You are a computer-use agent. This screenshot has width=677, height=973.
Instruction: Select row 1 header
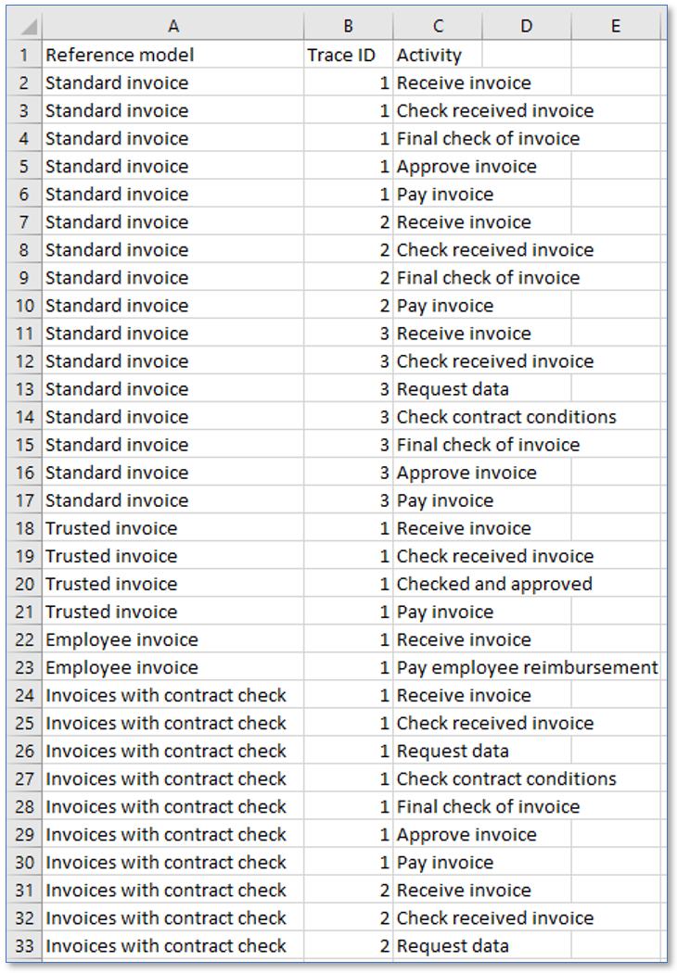point(24,56)
